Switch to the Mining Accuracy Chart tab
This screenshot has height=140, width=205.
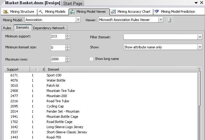131,12
